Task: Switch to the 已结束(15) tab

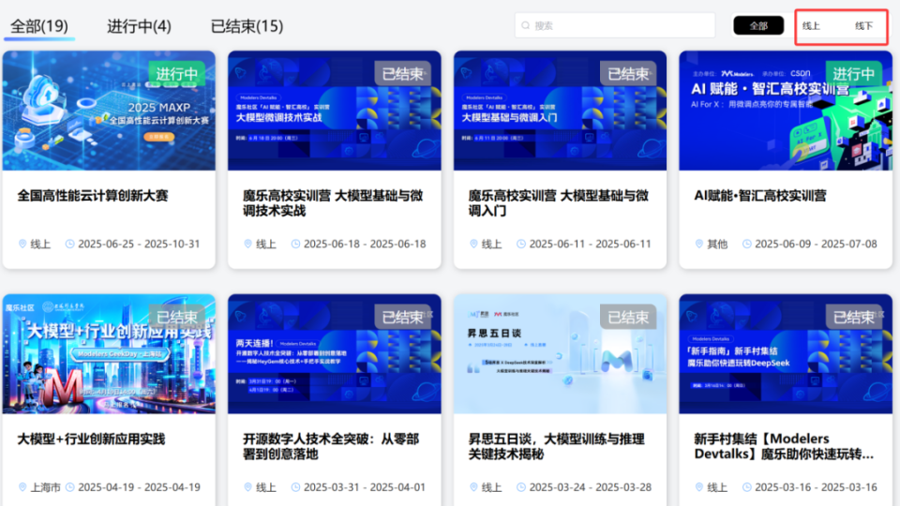Action: pyautogui.click(x=247, y=26)
